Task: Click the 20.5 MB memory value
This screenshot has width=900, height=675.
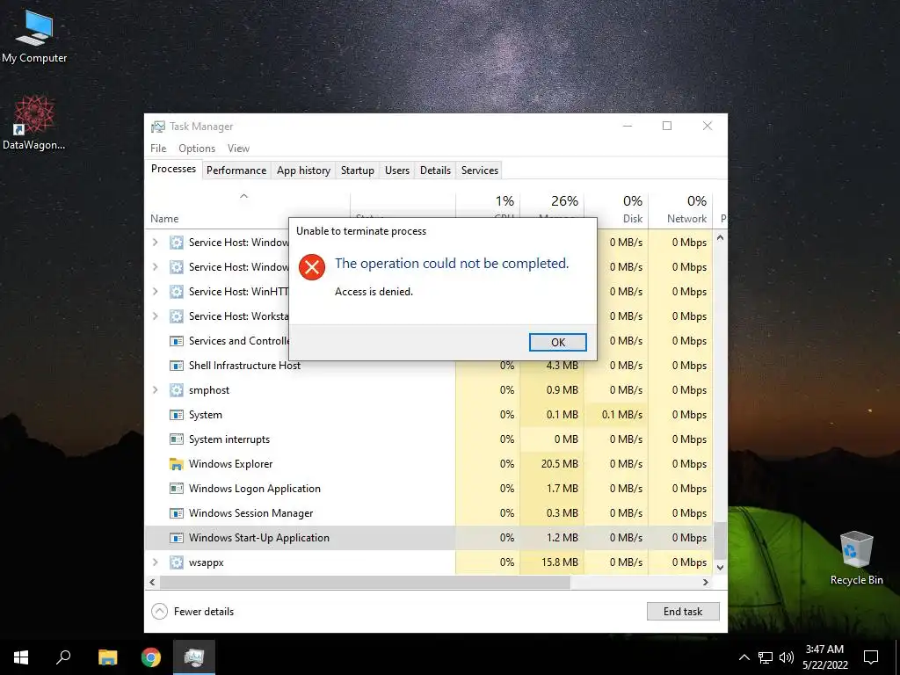Action: coord(559,464)
